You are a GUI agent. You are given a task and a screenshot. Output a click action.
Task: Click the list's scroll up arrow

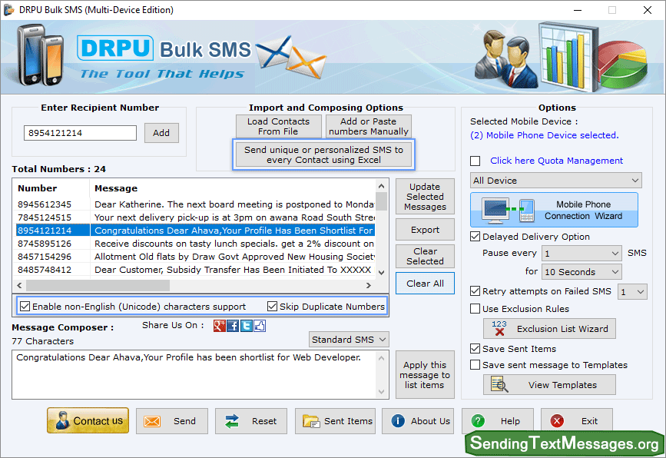(x=382, y=186)
